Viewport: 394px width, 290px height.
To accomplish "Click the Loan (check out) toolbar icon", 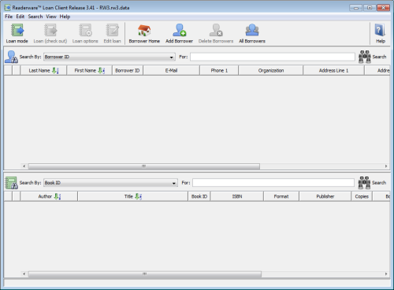I will (x=50, y=31).
